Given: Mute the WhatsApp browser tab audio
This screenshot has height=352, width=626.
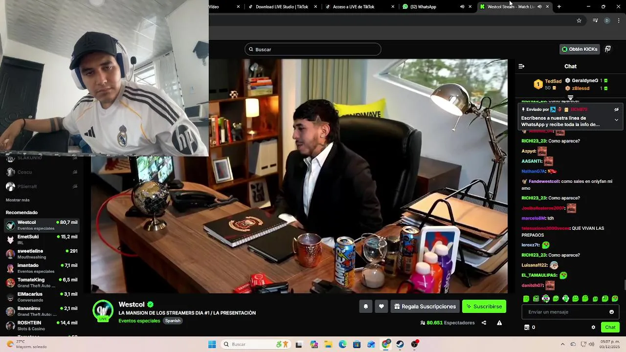Looking at the screenshot, I should tap(462, 7).
